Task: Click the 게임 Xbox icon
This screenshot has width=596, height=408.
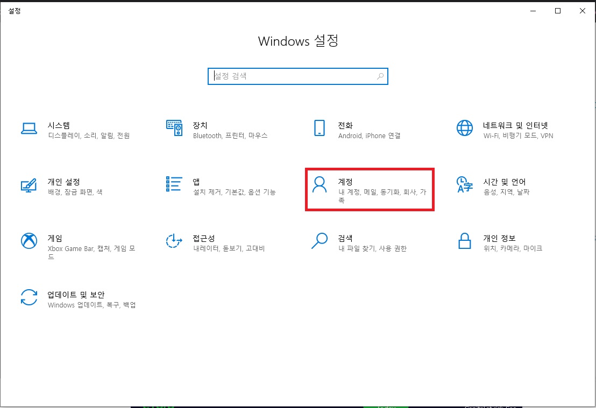Action: coord(29,241)
